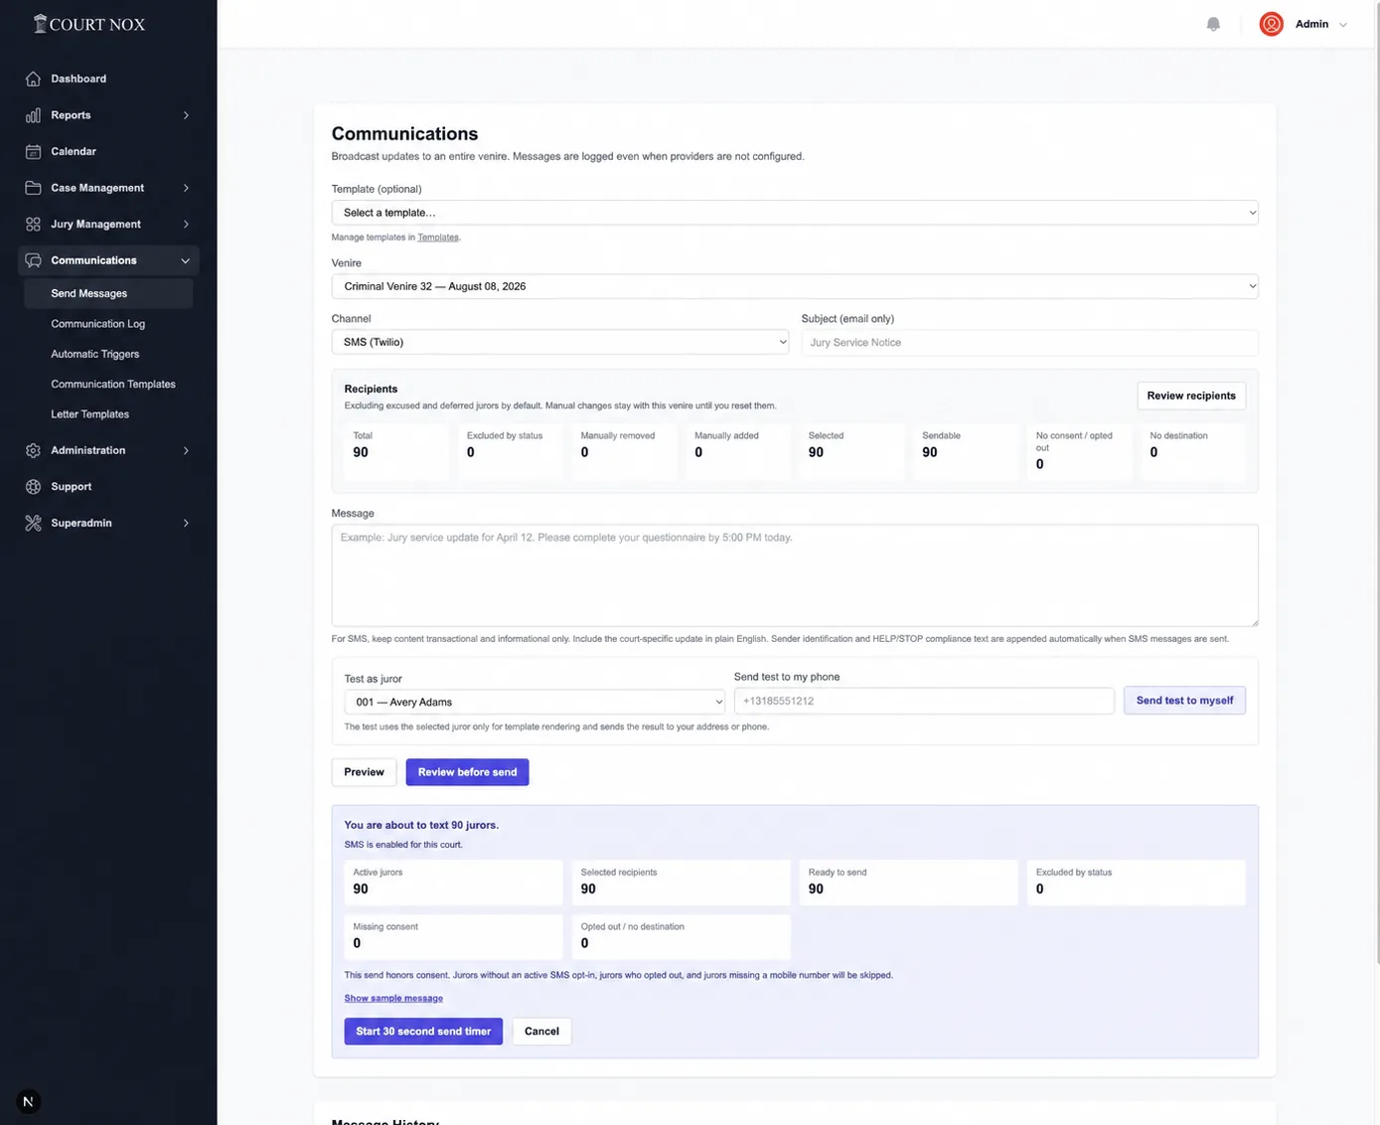This screenshot has height=1125, width=1380.
Task: Click the No consent / opted out card
Action: (1079, 452)
